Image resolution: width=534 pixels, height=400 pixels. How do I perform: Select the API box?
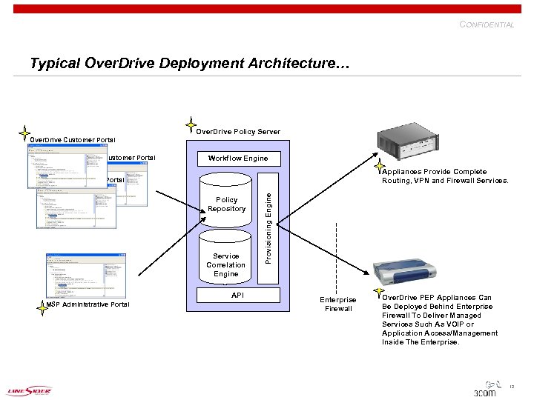coord(238,296)
